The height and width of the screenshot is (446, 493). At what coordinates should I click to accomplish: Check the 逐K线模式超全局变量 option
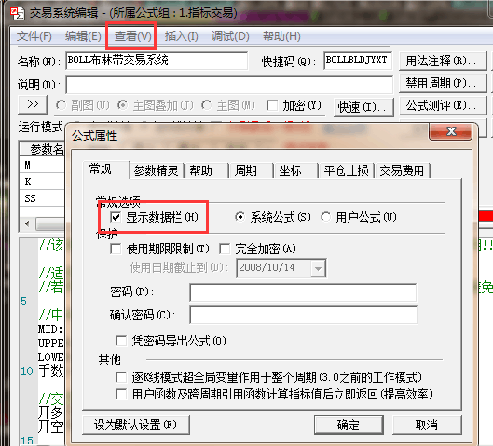click(121, 377)
